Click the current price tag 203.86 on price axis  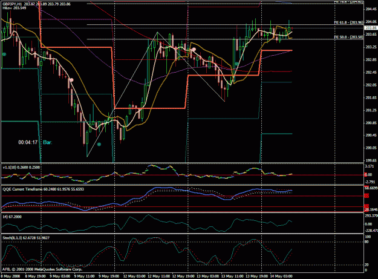[x=371, y=28]
